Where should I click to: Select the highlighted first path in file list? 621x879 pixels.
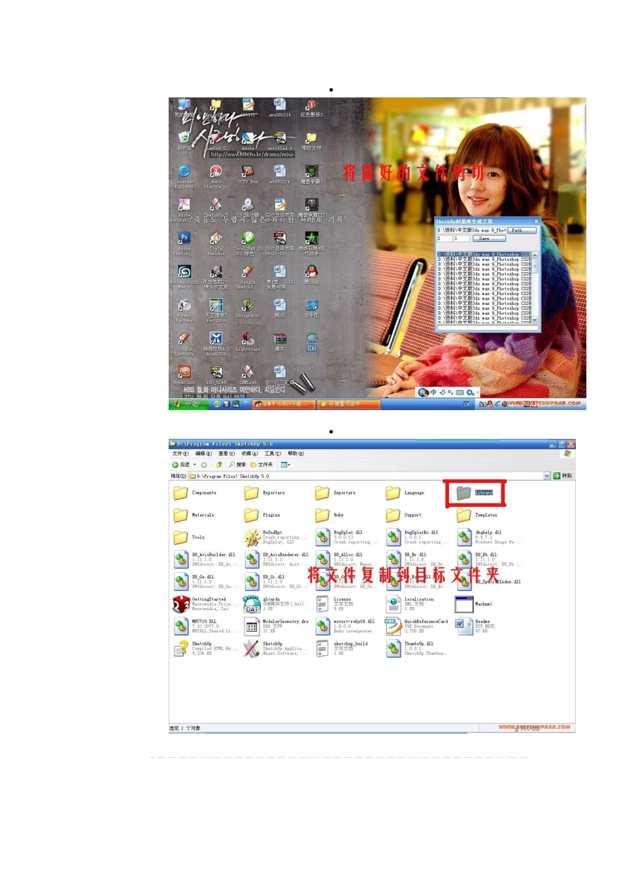coord(484,254)
